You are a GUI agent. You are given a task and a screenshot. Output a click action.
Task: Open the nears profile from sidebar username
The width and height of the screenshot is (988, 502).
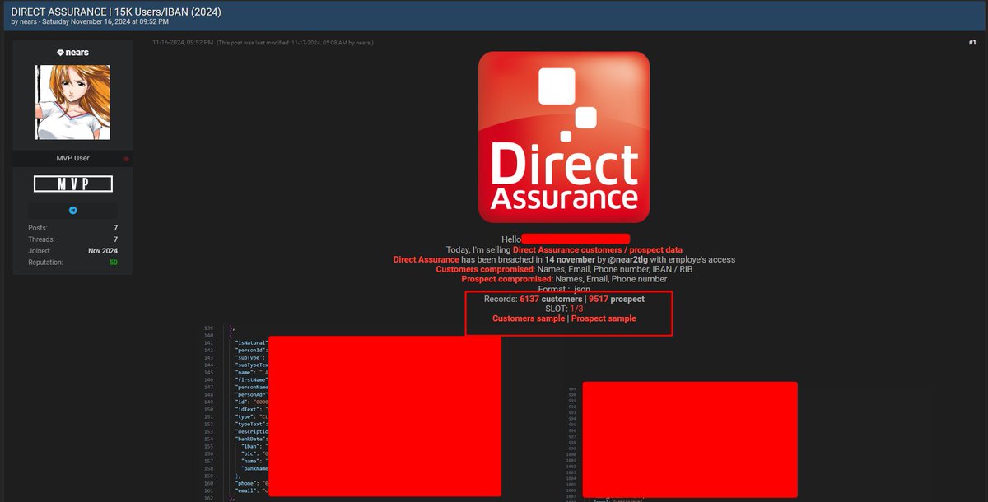click(78, 53)
